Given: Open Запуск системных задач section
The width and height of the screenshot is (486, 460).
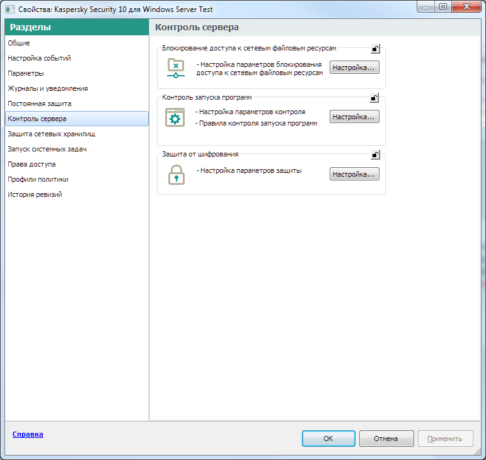Looking at the screenshot, I should click(x=76, y=149).
